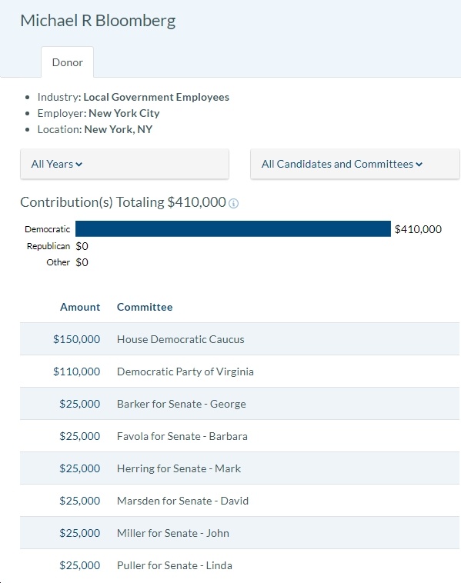
Task: Open Barker for Senate - George link
Action: pyautogui.click(x=181, y=404)
